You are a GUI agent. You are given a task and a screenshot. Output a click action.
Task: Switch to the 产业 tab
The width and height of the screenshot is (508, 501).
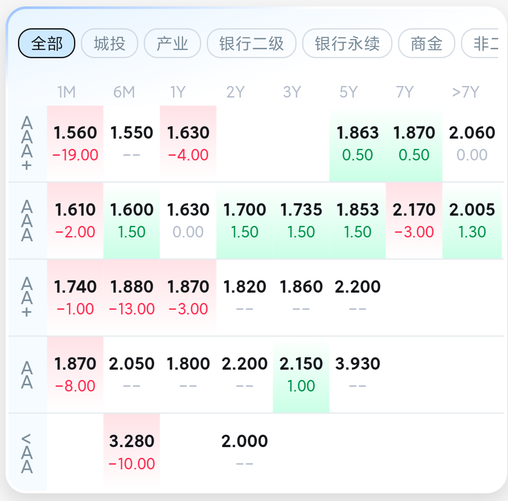click(172, 43)
